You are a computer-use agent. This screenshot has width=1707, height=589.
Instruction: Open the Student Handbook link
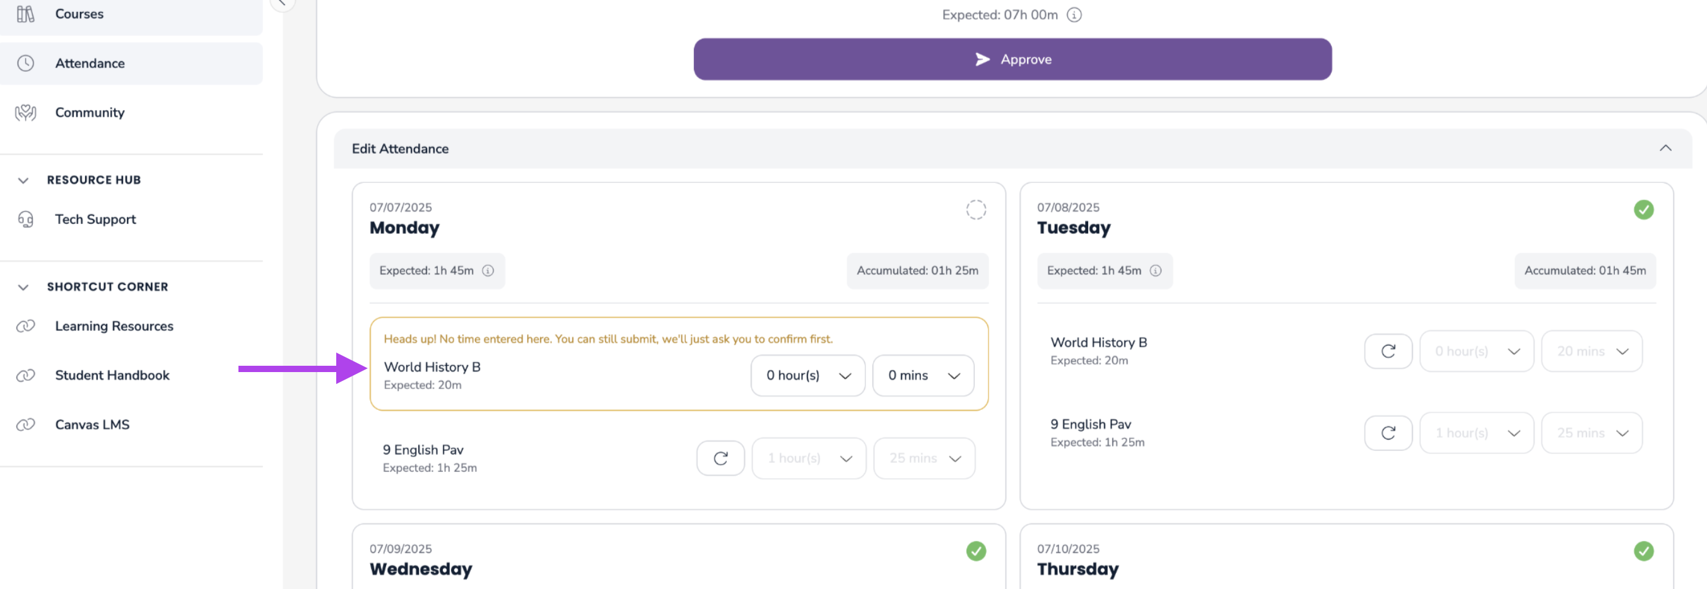pyautogui.click(x=112, y=376)
